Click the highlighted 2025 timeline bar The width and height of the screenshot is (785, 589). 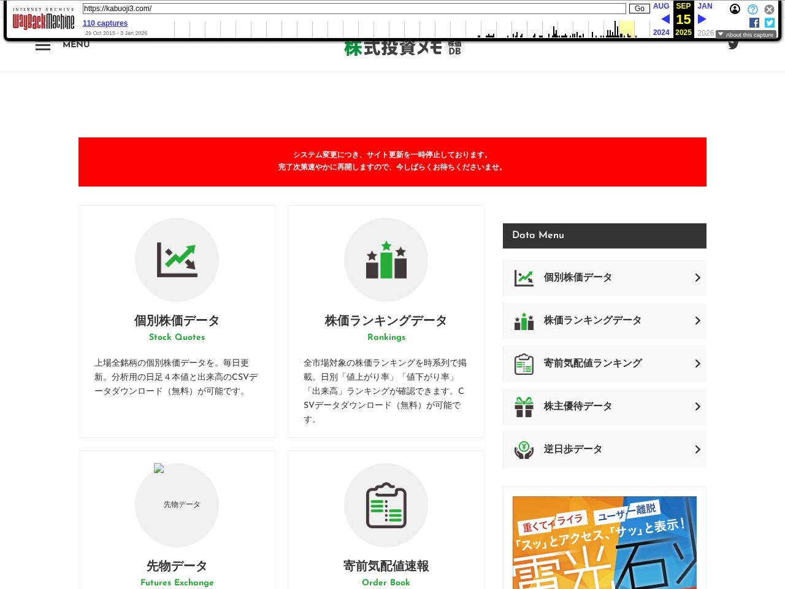[626, 29]
